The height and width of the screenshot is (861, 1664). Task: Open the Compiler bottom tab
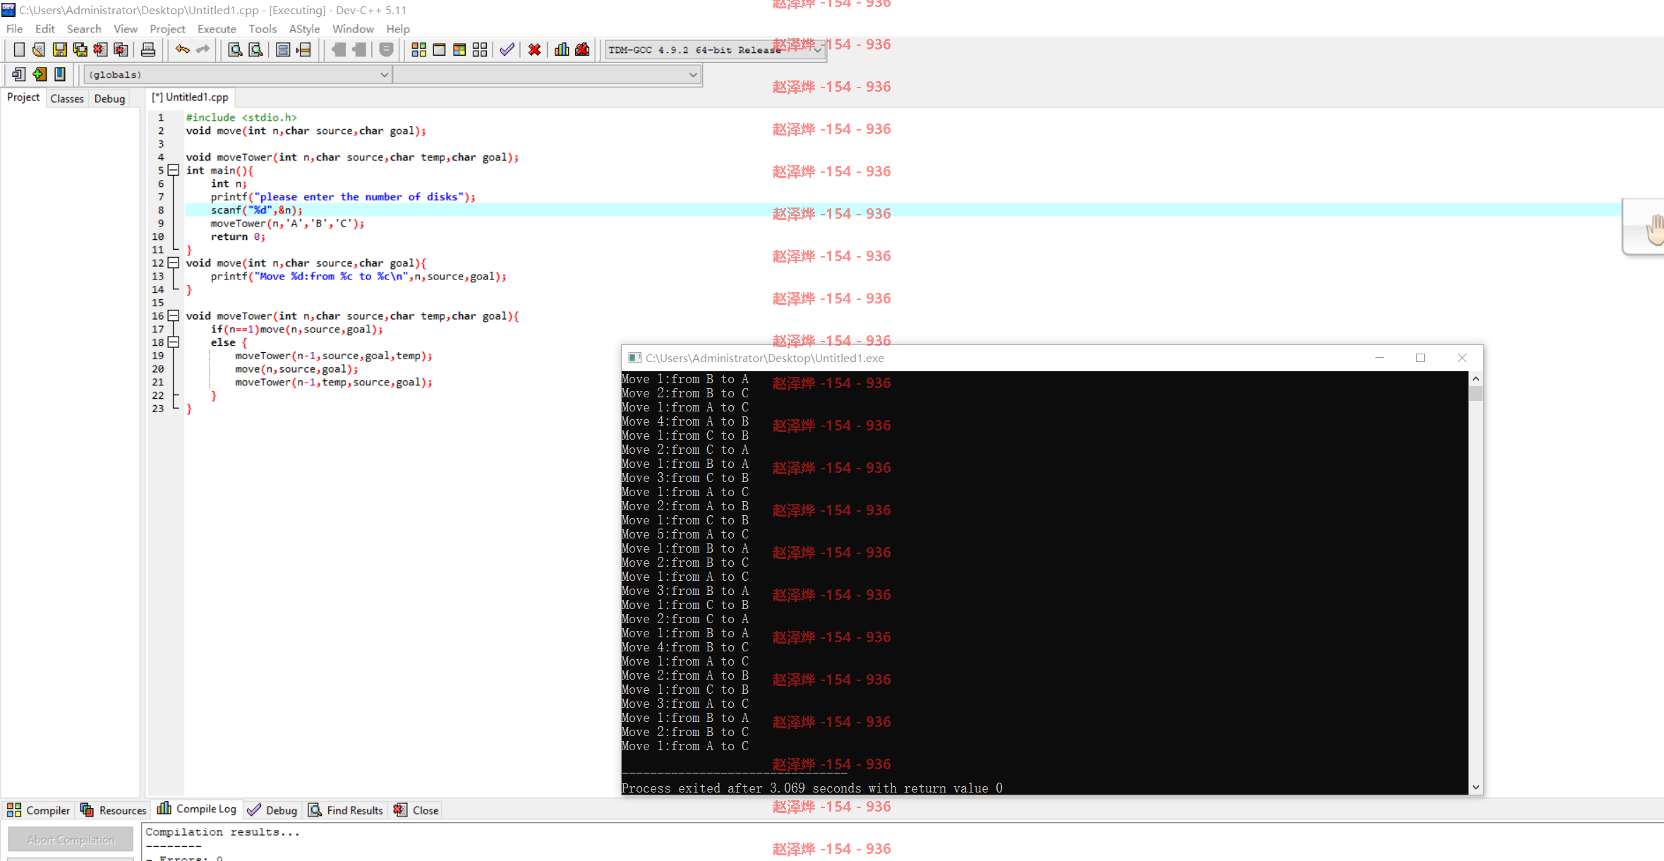point(38,810)
